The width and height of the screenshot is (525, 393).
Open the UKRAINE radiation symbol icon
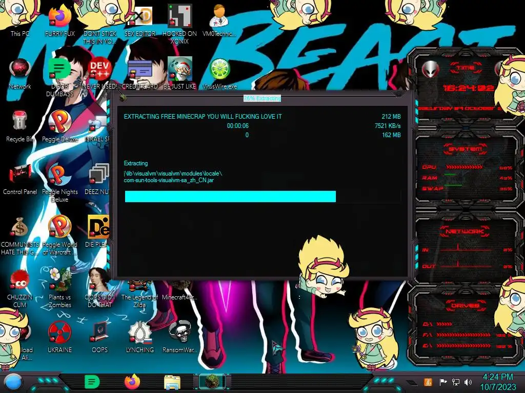point(59,337)
